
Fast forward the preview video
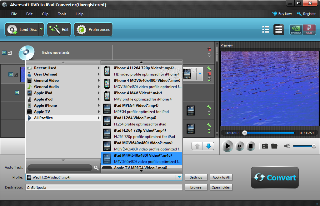tap(240, 146)
